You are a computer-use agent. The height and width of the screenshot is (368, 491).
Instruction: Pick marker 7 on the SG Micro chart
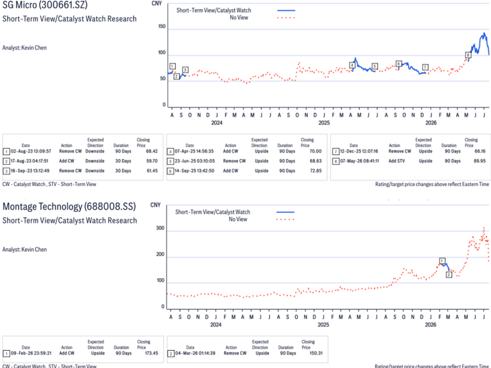[x=425, y=67]
